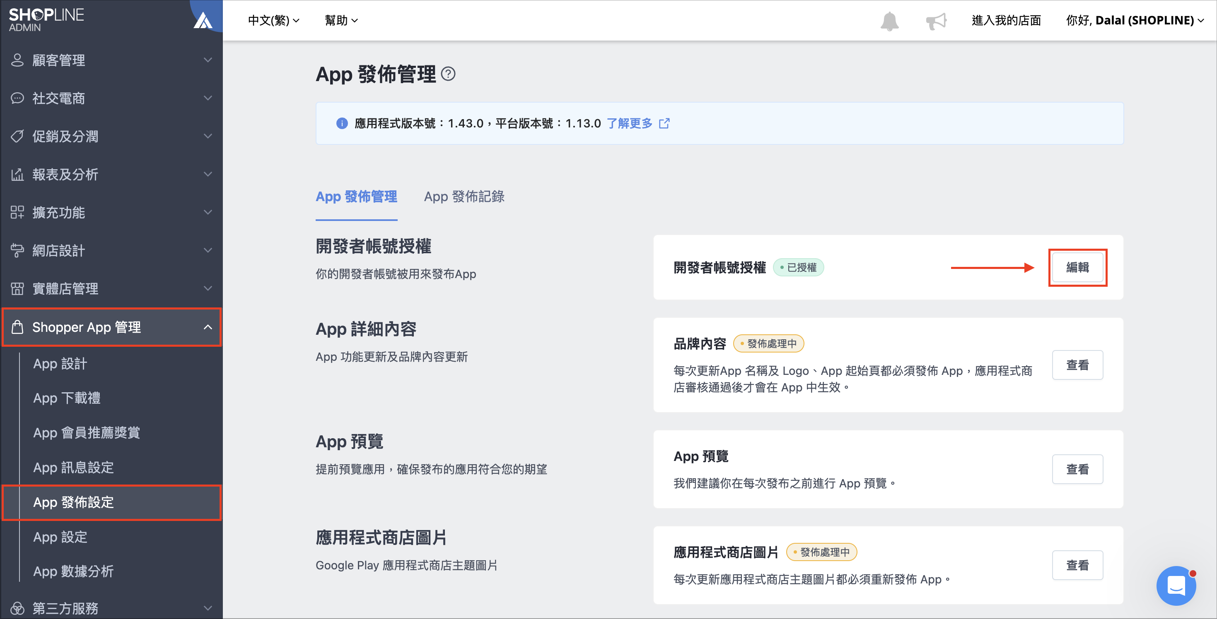Click the 已授權 status badge

tap(798, 268)
